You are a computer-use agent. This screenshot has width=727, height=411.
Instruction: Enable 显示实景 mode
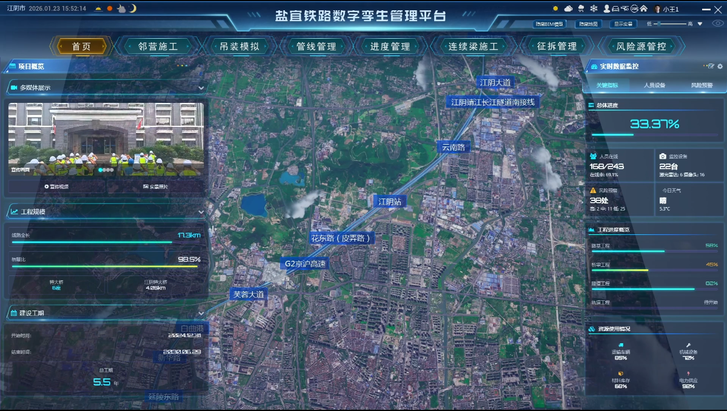click(624, 24)
